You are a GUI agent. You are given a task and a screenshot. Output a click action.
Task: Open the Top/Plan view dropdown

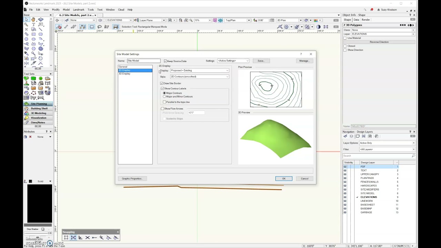pos(237,20)
